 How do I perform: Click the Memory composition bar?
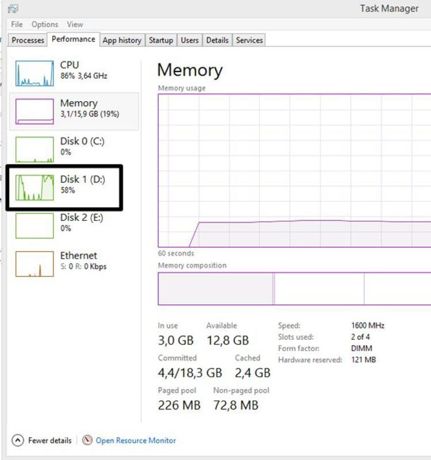[294, 289]
